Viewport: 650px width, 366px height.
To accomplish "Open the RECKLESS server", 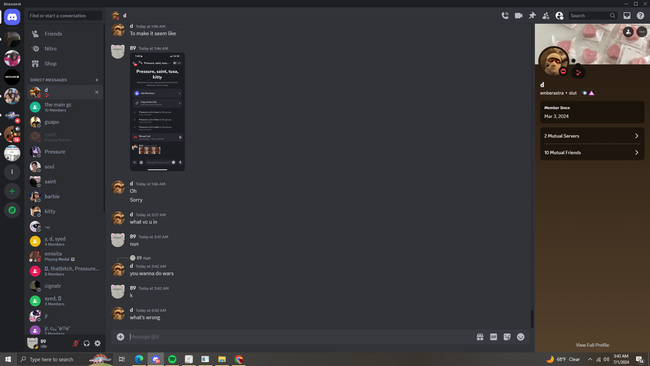I will 12,77.
